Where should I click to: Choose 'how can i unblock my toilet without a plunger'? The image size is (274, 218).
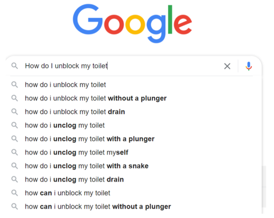pyautogui.click(x=98, y=206)
